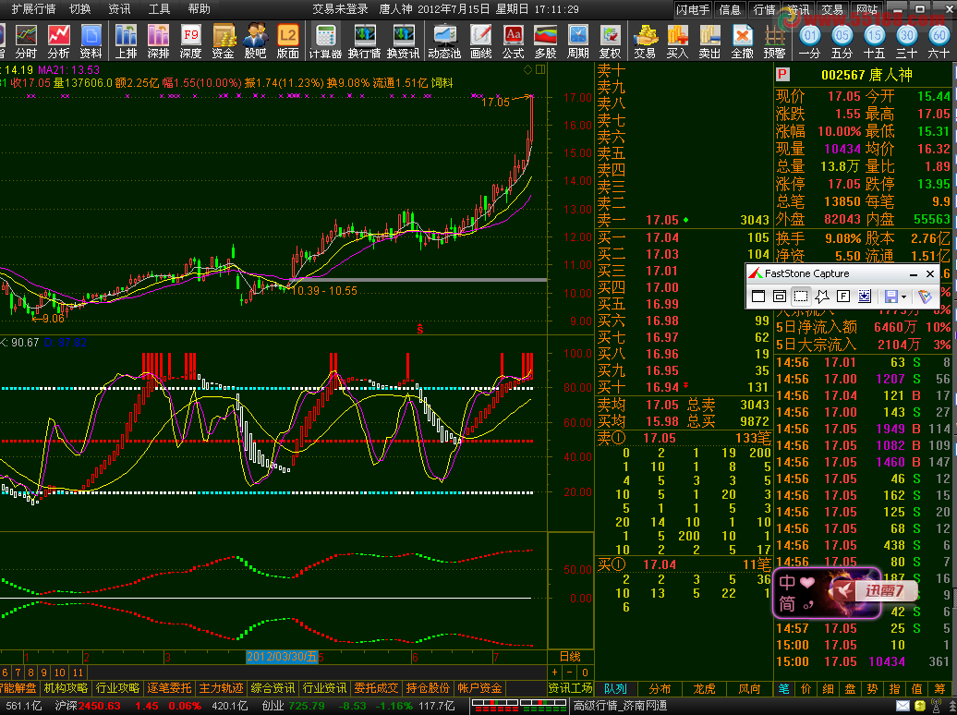Open the 预警 alert icon
This screenshot has height=715, width=957.
774,42
